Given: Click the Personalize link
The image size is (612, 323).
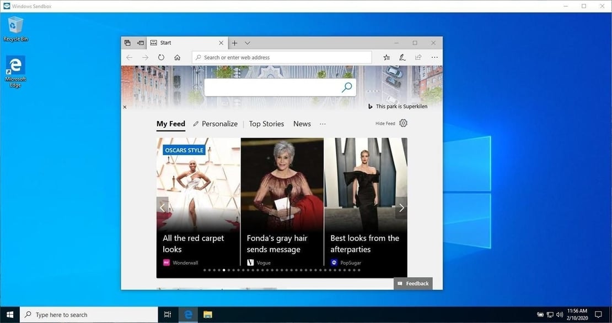Looking at the screenshot, I should coord(215,124).
